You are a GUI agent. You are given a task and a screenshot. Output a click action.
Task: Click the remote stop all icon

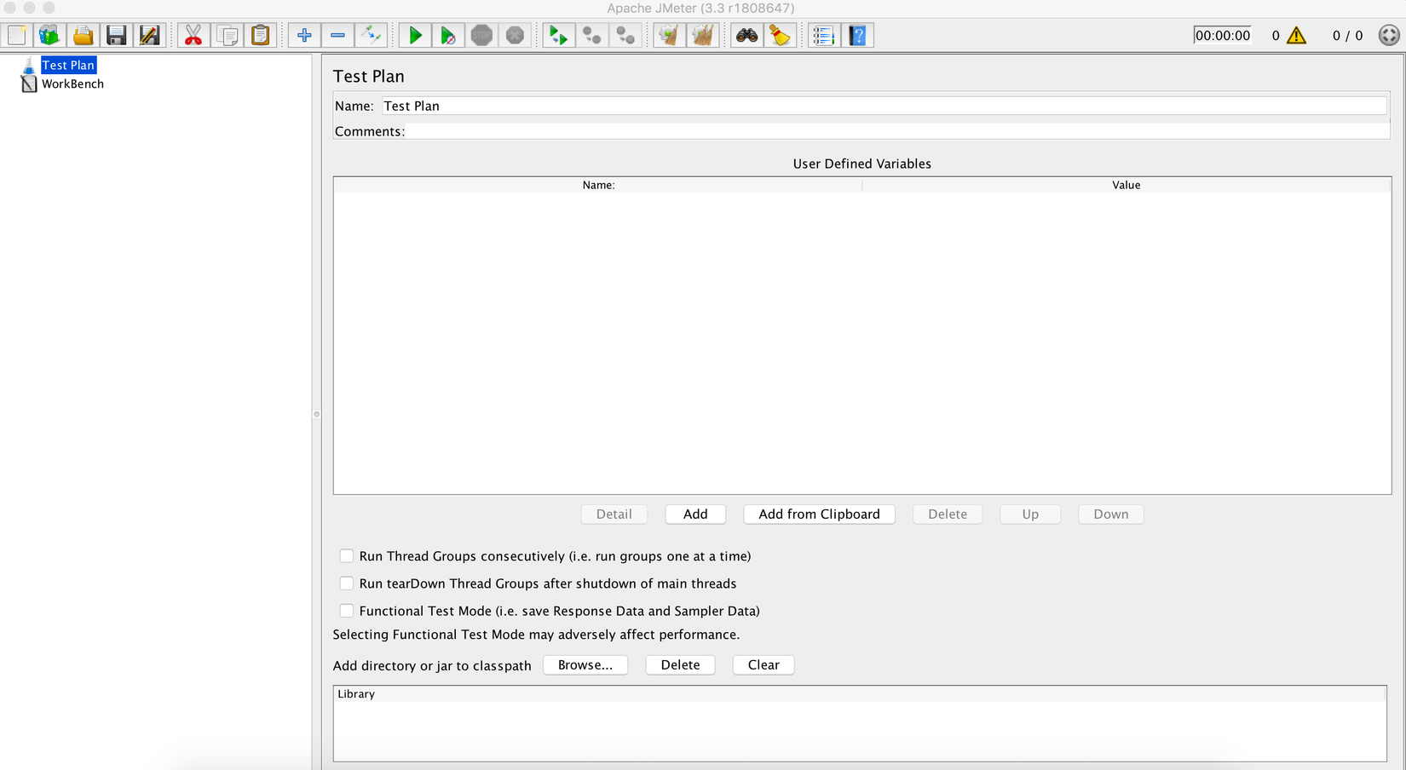(x=591, y=35)
